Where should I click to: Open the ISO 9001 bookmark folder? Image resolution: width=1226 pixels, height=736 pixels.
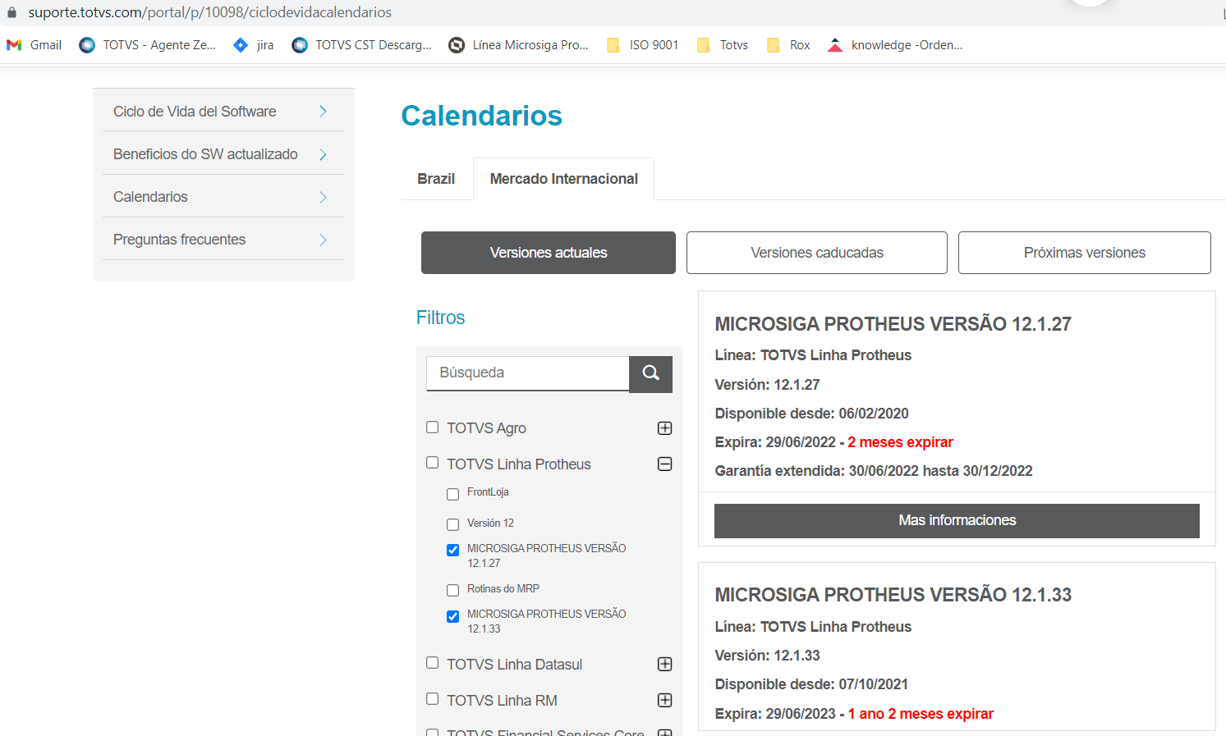point(642,45)
